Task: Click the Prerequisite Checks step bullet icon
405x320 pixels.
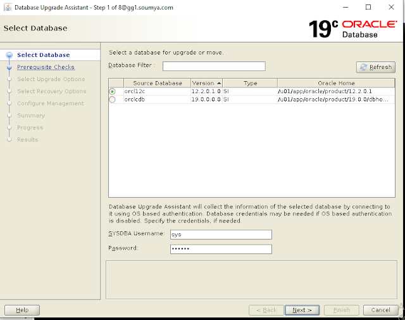Action: (9, 67)
